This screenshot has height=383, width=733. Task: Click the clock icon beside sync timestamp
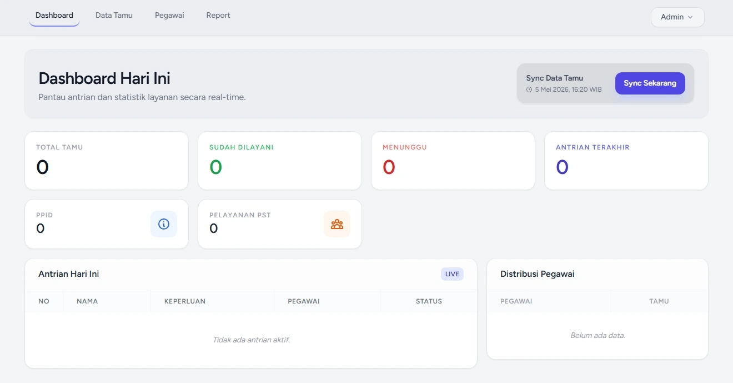pos(529,89)
